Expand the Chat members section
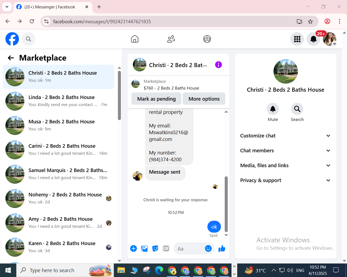The image size is (347, 277). pyautogui.click(x=285, y=151)
